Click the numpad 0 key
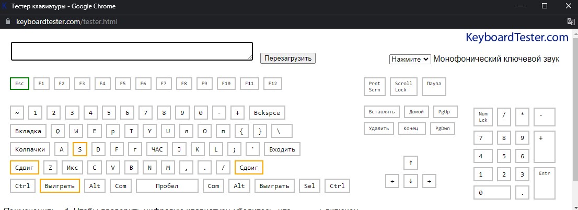This screenshot has height=210, width=578. pyautogui.click(x=492, y=192)
